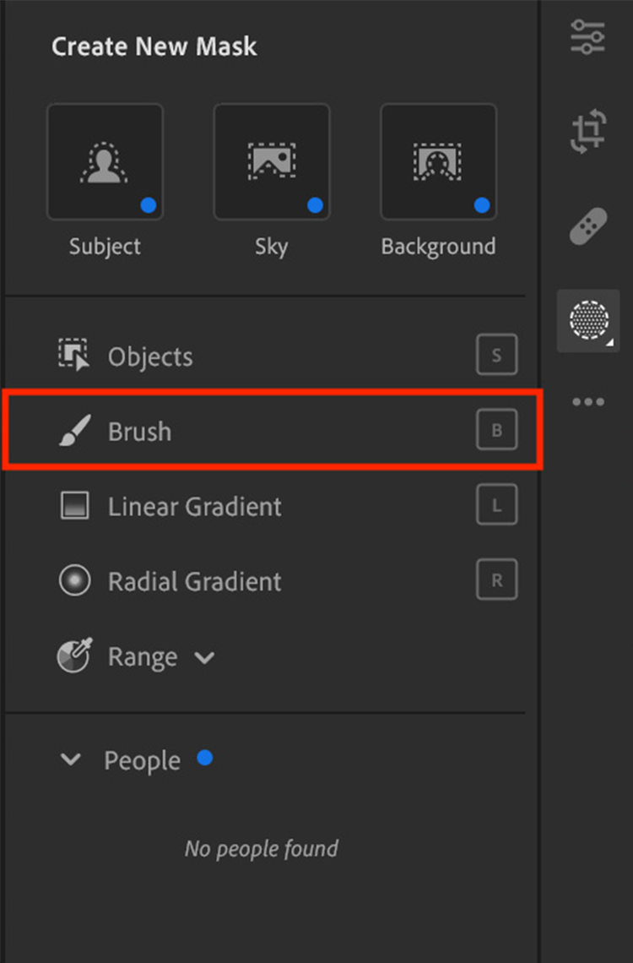Click the Masking circle icon
This screenshot has height=963, width=633.
point(587,320)
